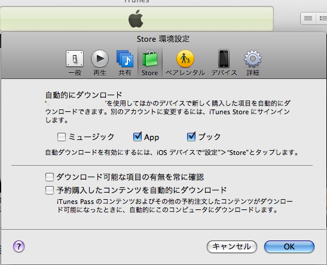Screen dimensions: 327x265
Task: Click the purple help question mark button
Action: (19, 246)
